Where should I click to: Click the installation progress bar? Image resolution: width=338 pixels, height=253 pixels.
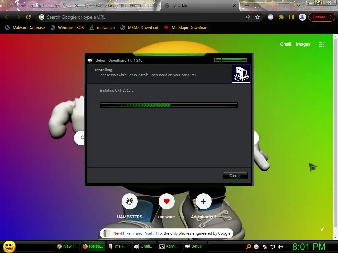pos(169,105)
